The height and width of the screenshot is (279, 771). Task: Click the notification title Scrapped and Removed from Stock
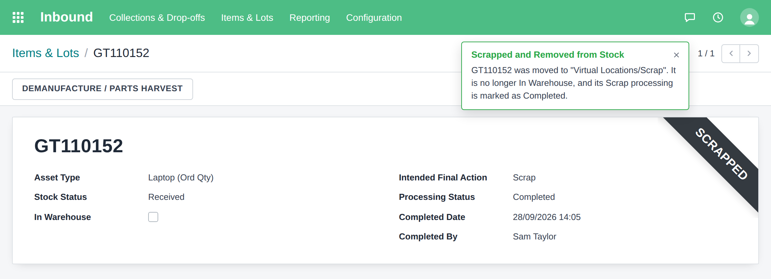point(547,55)
